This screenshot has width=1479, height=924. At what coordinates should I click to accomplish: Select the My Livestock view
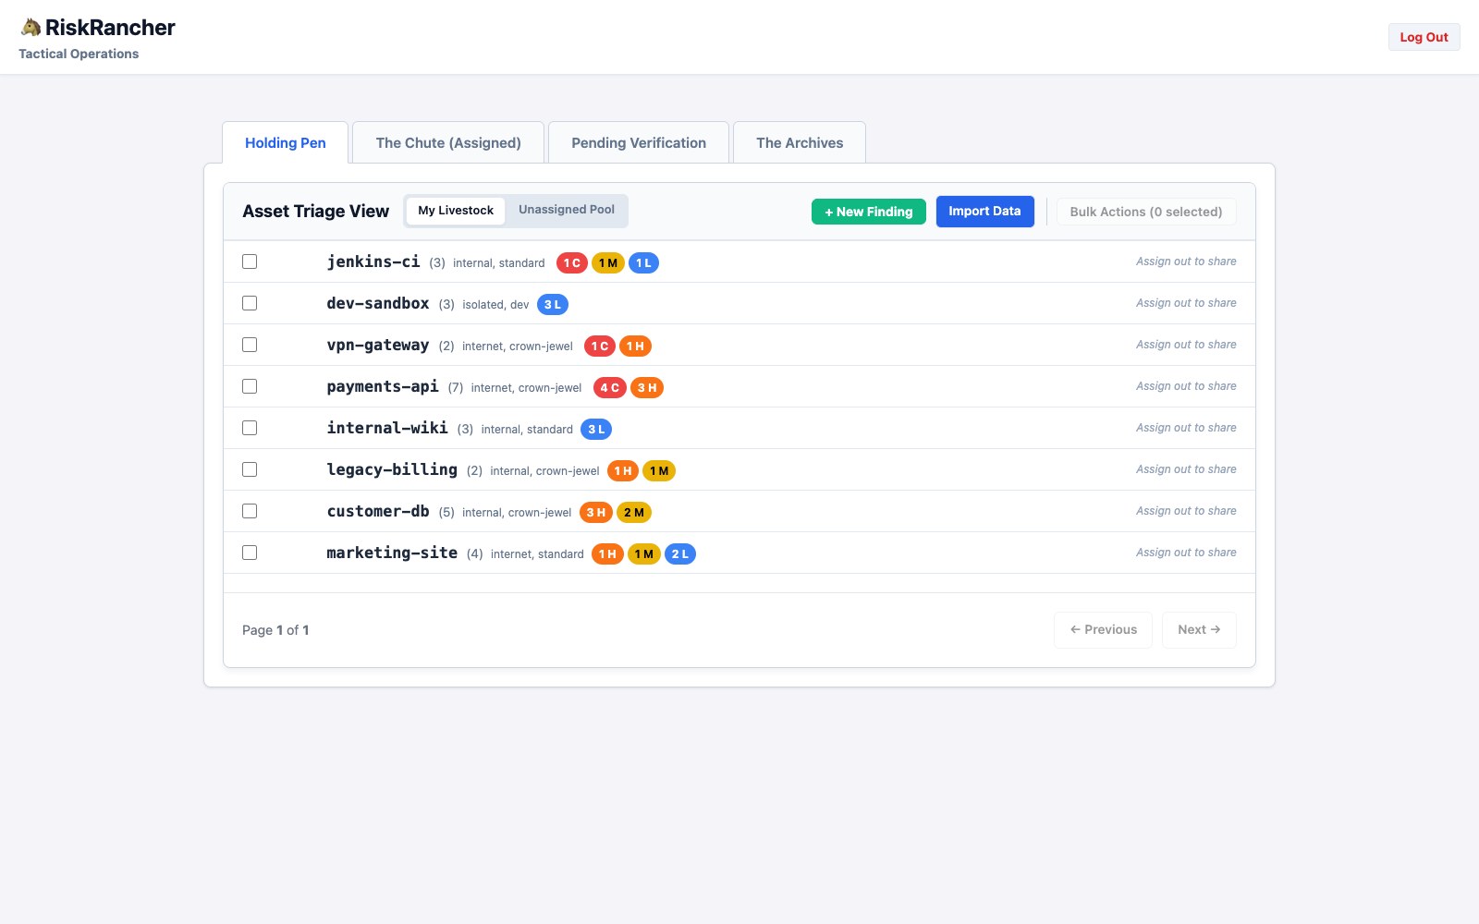point(456,211)
